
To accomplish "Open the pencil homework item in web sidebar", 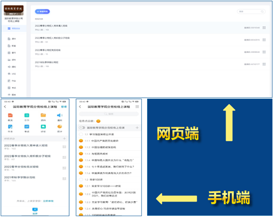I will [12, 81].
